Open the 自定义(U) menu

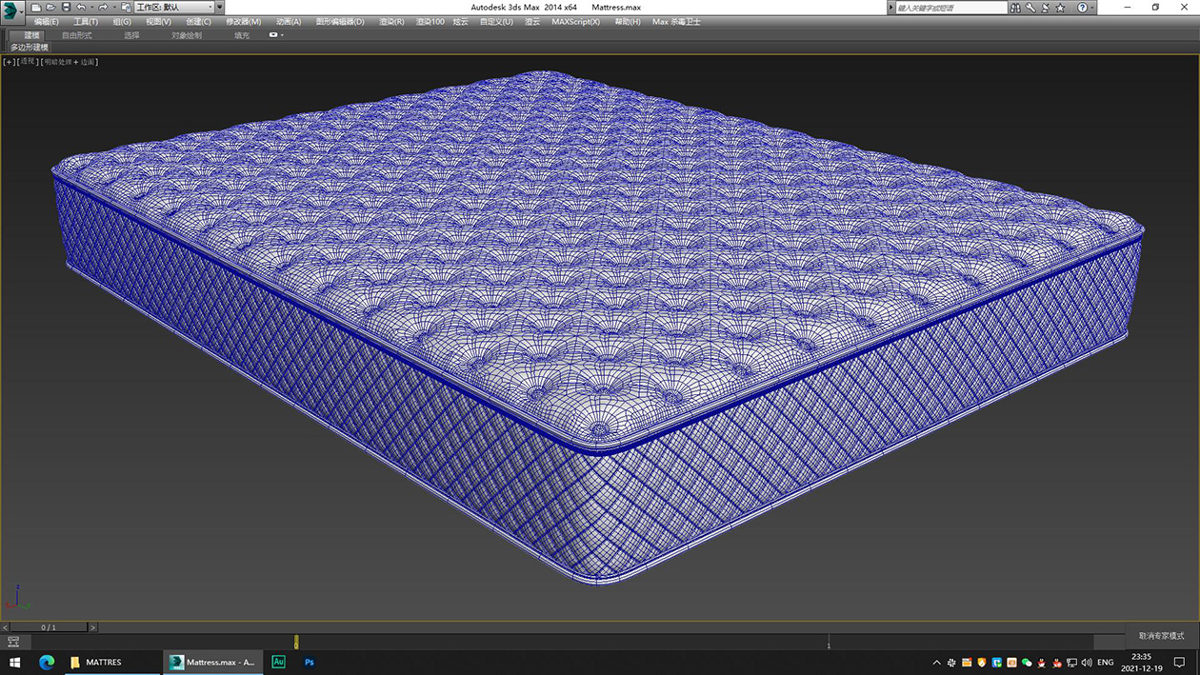[496, 22]
